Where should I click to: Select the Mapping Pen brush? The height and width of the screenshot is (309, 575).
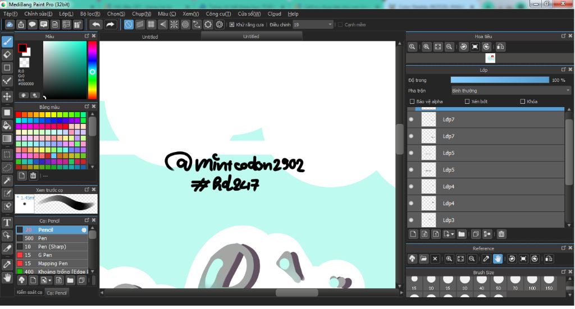52,264
